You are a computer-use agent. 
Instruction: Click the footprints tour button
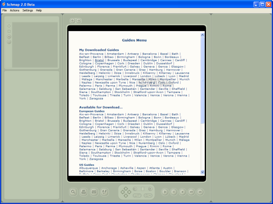[104, 192]
